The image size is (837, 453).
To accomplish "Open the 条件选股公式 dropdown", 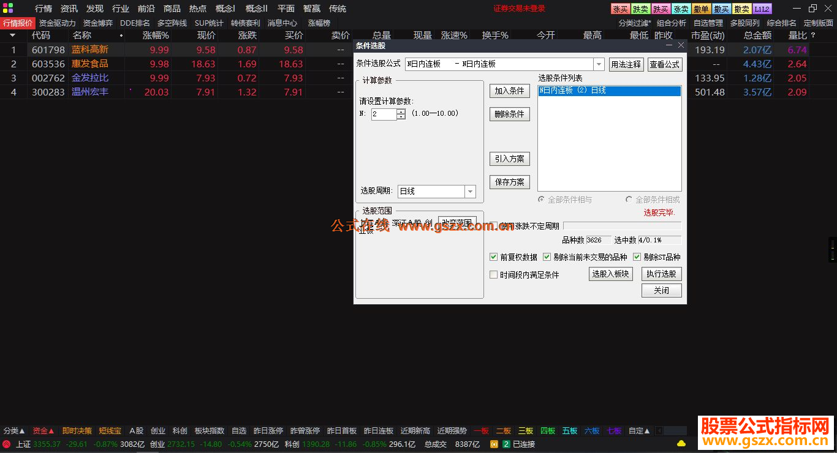I will [x=599, y=64].
